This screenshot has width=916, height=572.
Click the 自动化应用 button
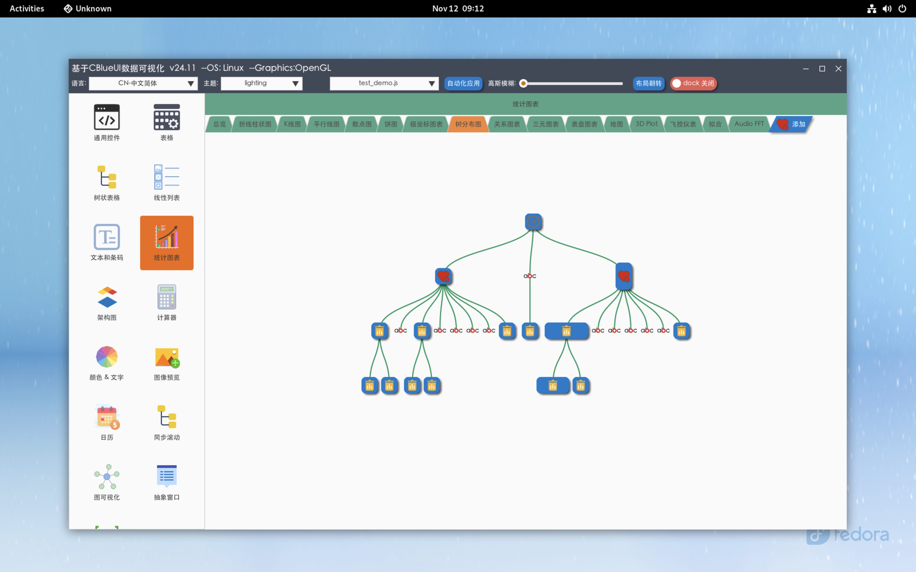[x=463, y=83]
